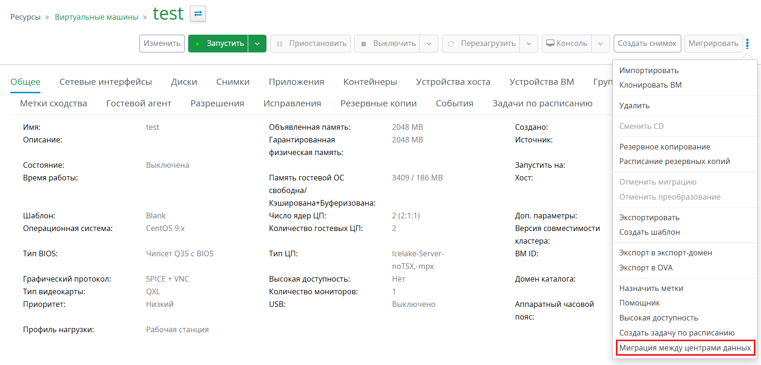Screen dimensions: 761x365
Task: Switch to the Сетевые интерфейсы tab
Action: (106, 82)
